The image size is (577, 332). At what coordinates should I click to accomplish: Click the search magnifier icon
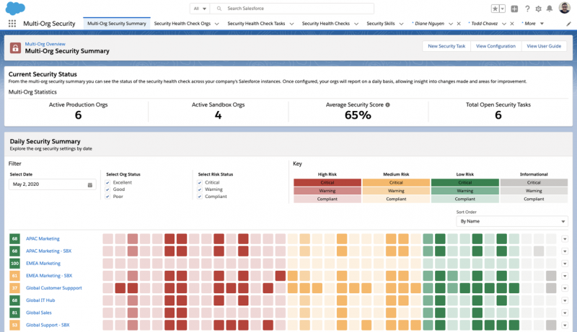click(219, 9)
